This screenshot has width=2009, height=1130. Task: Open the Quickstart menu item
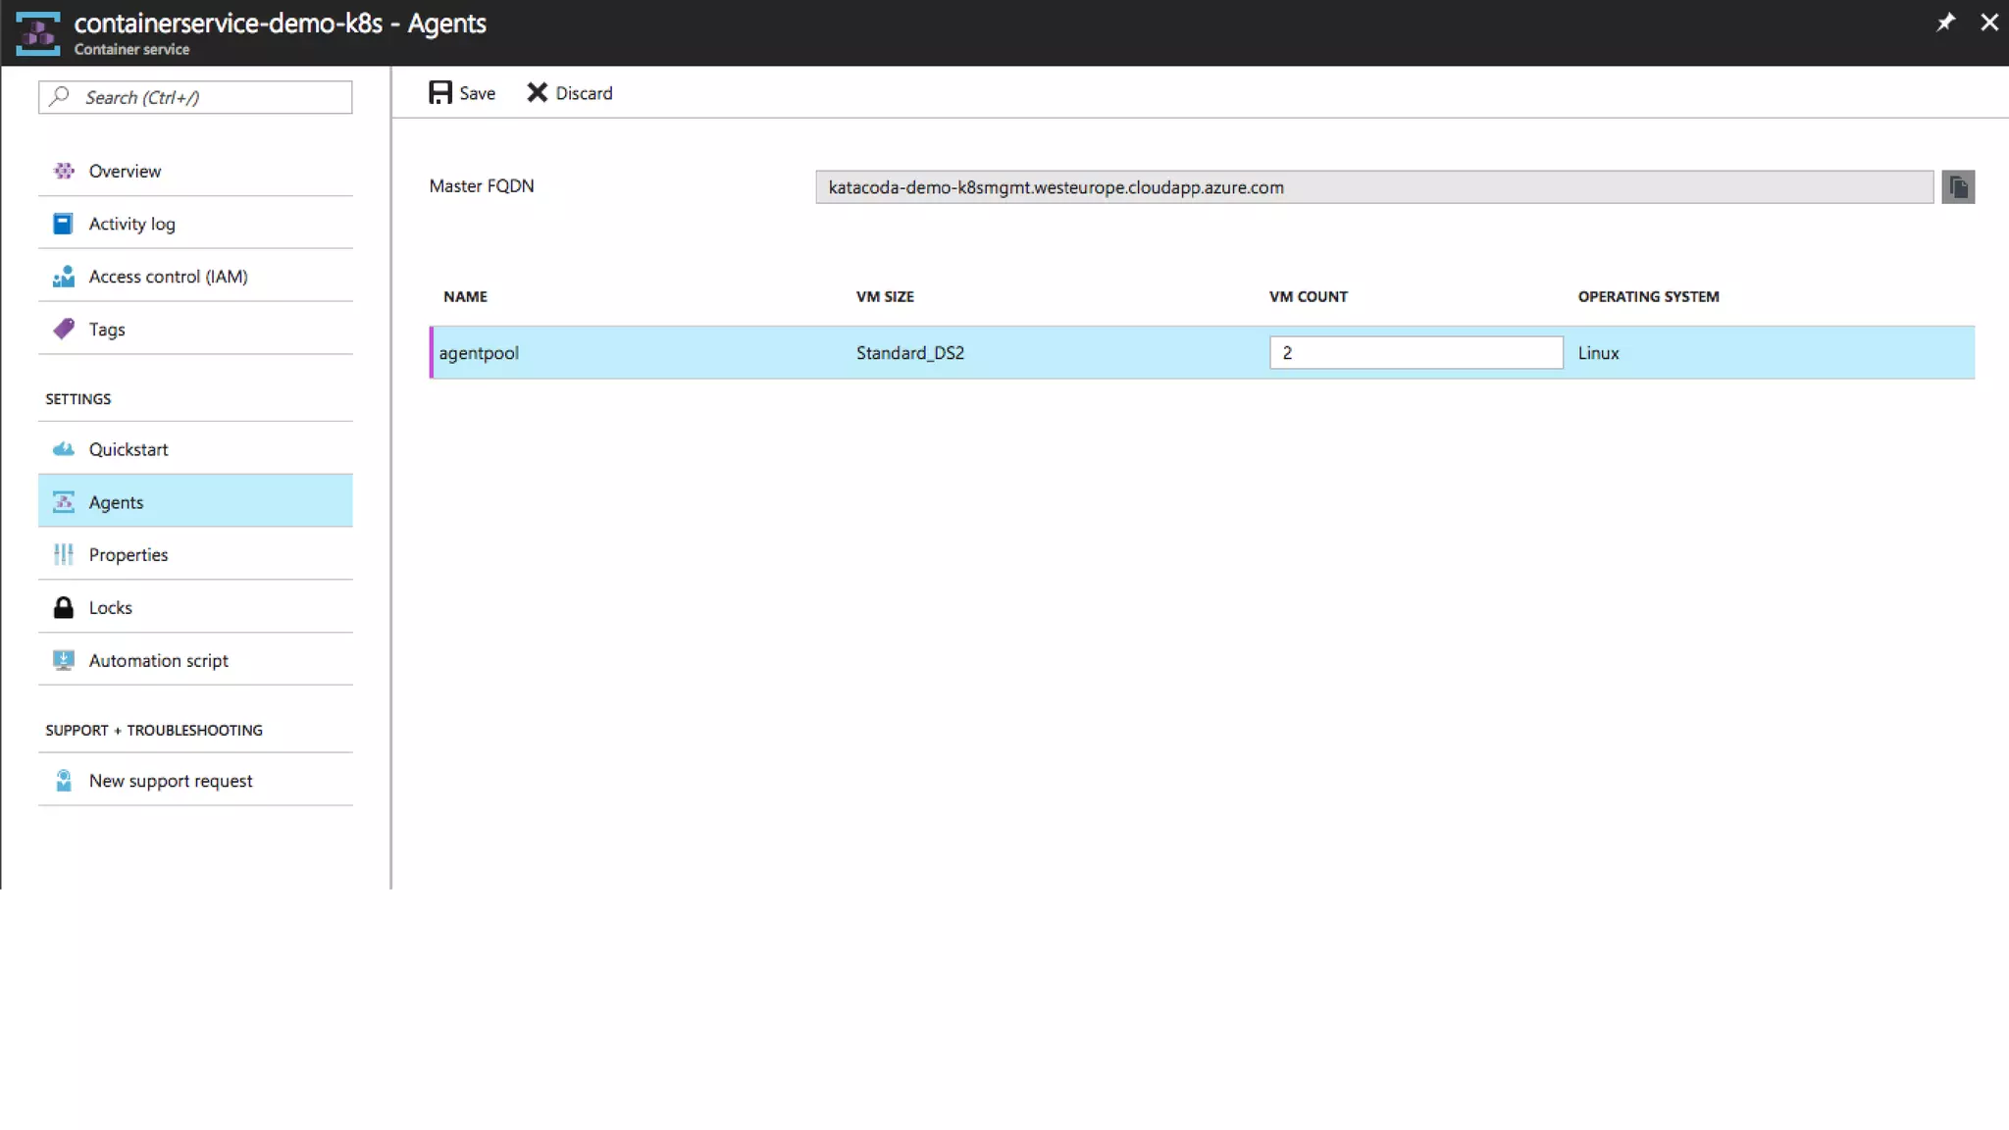pyautogui.click(x=129, y=449)
